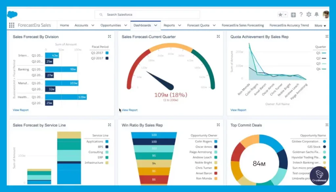Click the Global Actions plus icon

[293, 14]
